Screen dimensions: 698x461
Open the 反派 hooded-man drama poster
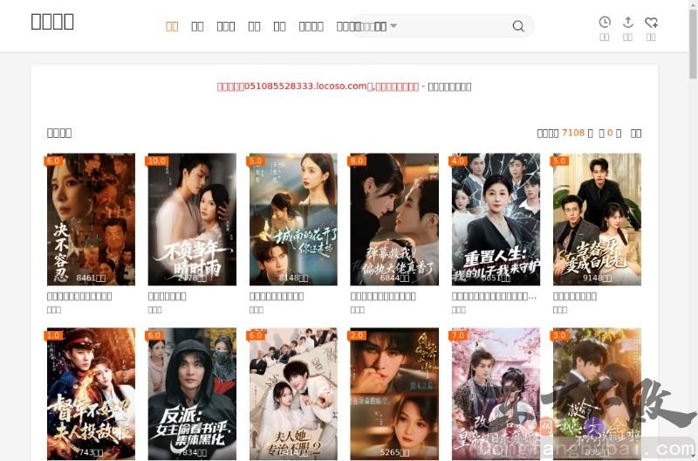[192, 393]
